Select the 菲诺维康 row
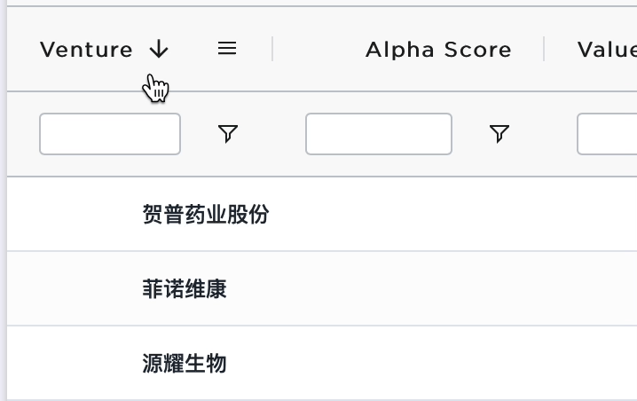 [x=322, y=288]
